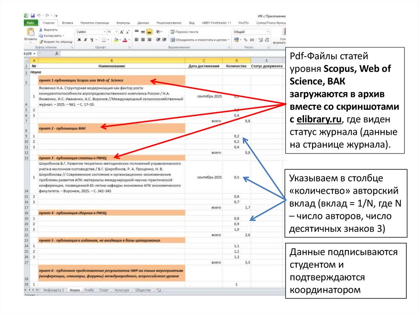Select cell пункт 2 - публикации ВАК

(x=111, y=129)
